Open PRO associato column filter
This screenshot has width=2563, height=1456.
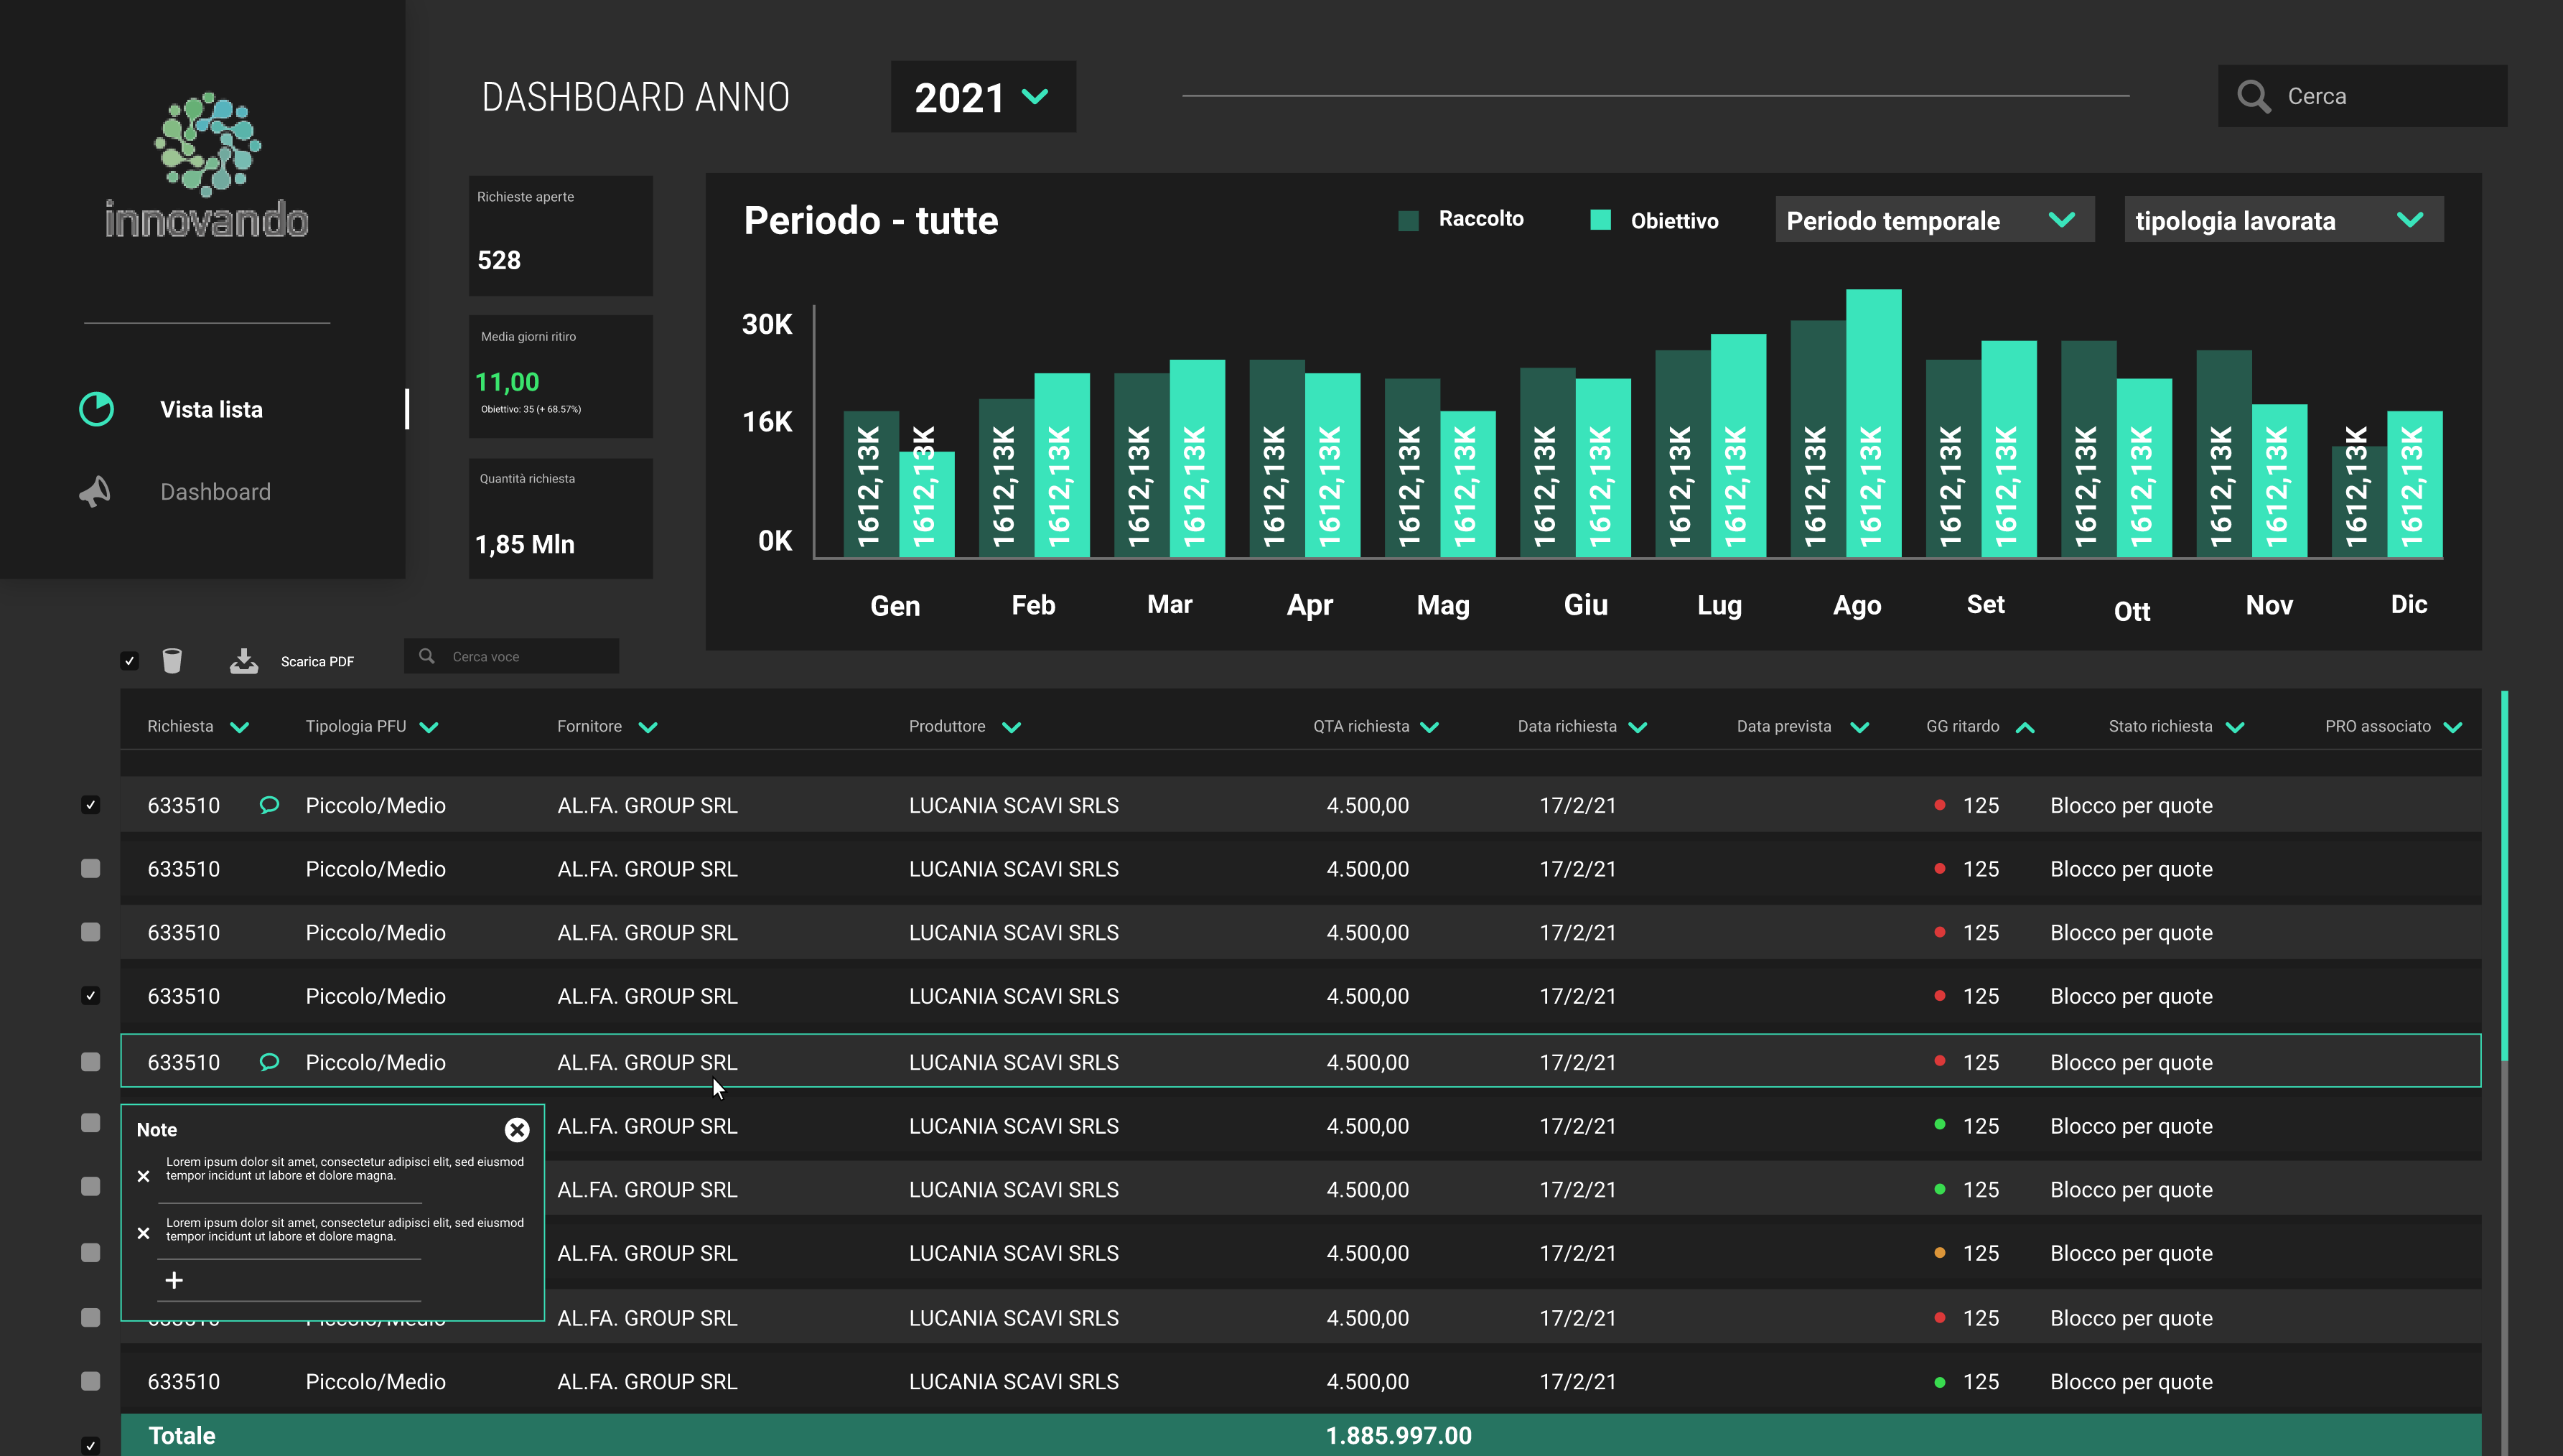point(2453,727)
